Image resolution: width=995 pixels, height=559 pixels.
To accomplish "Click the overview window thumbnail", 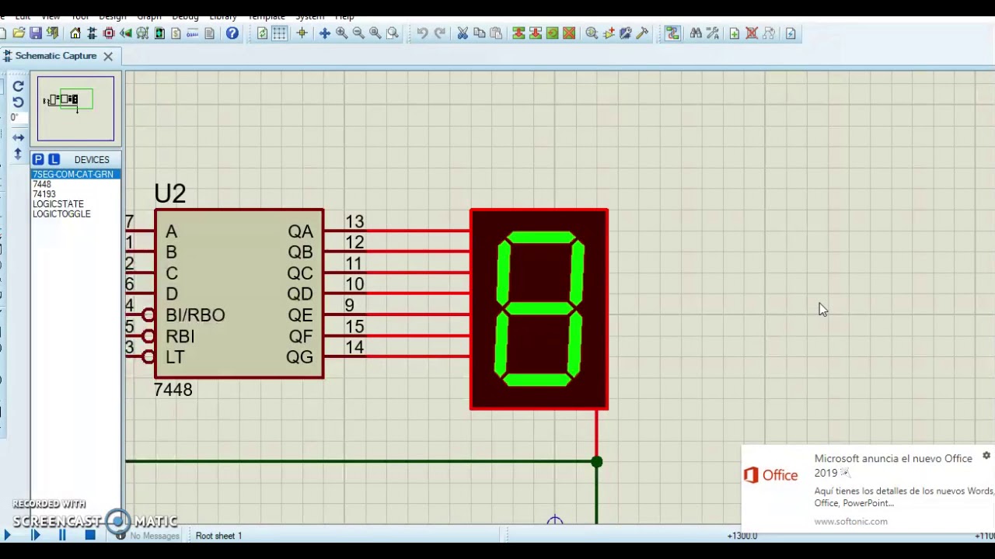I will coord(75,109).
